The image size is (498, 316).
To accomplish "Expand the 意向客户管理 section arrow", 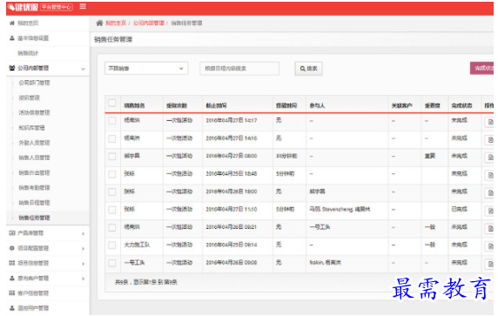I will click(84, 279).
